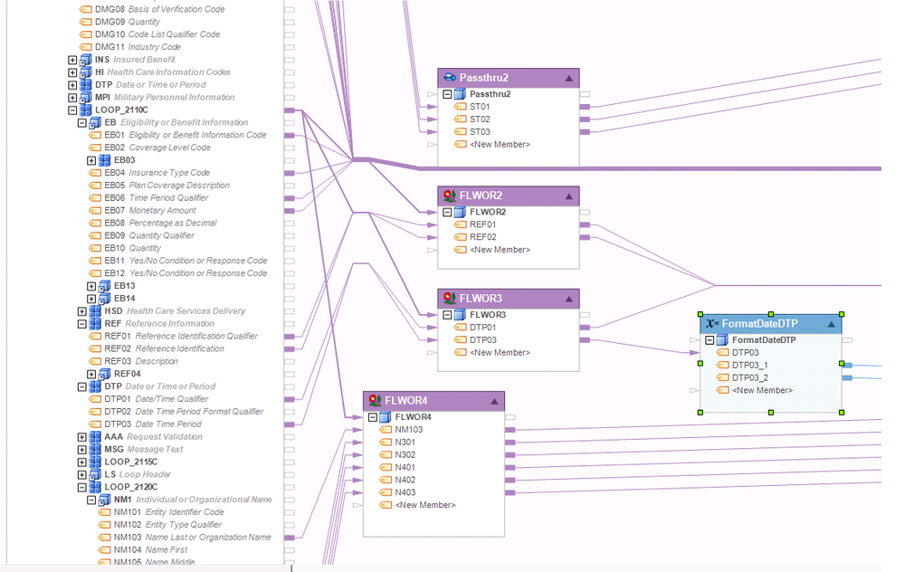Select the LOOP_2110C loop node icon
This screenshot has width=905, height=572.
click(85, 110)
